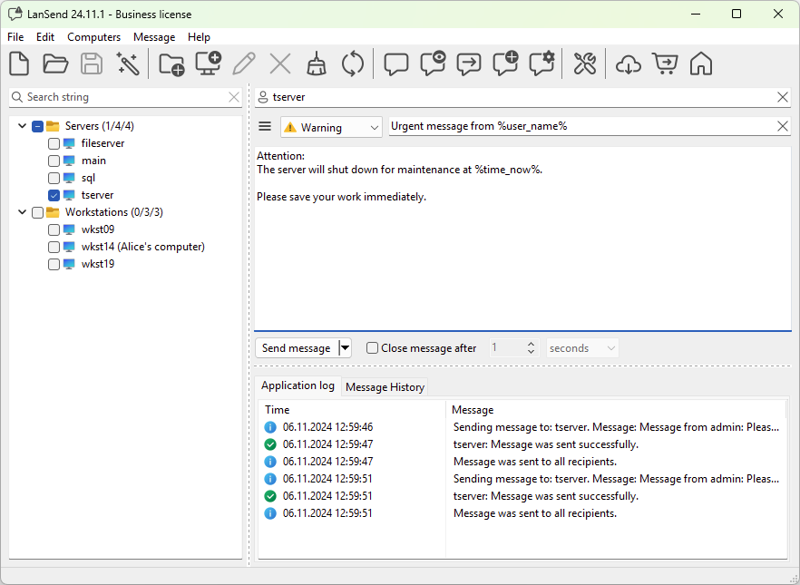This screenshot has width=800, height=585.
Task: Open settings with the wrench tools icon
Action: pyautogui.click(x=585, y=63)
